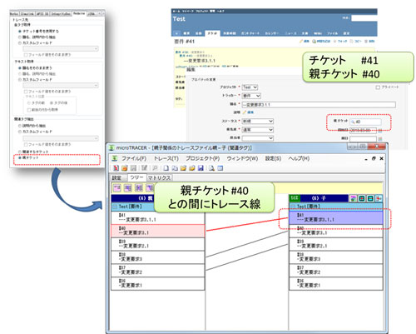The height and width of the screenshot is (334, 416).
Task: Click 題名 input field in Redmine form
Action: click(x=319, y=105)
